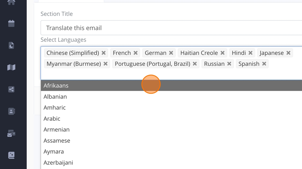Remove the Spanish language tag
Viewport: 302px width, 169px height.
pyautogui.click(x=264, y=64)
